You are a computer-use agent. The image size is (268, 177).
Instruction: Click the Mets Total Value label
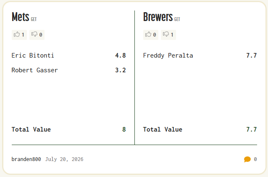(x=31, y=129)
